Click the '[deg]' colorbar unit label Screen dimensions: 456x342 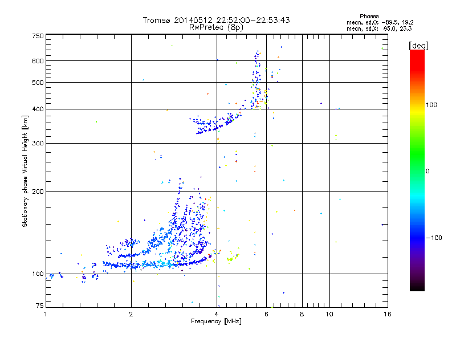[418, 46]
